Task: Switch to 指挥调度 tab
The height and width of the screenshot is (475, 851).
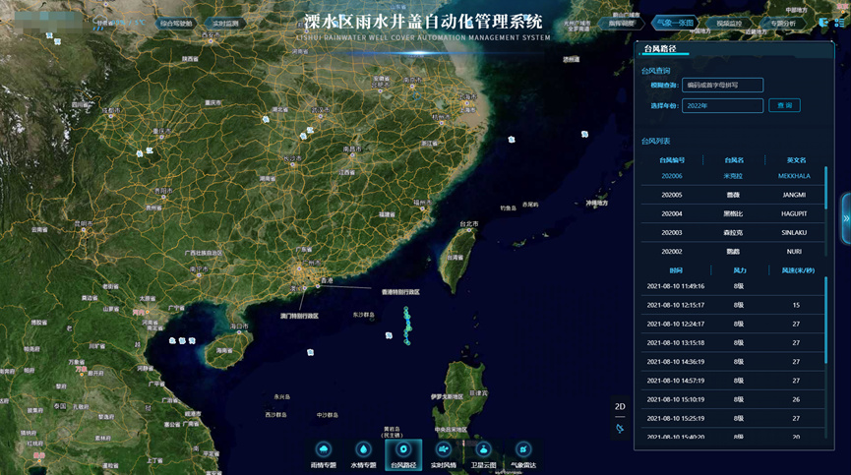Action: [622, 24]
